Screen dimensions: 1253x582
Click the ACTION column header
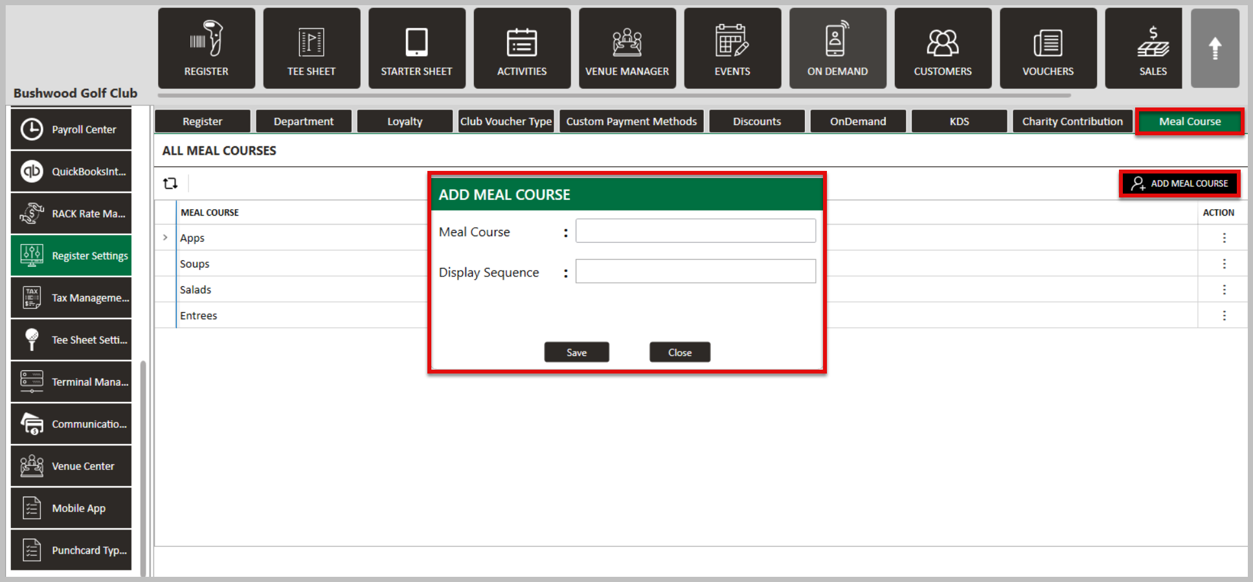pos(1219,212)
